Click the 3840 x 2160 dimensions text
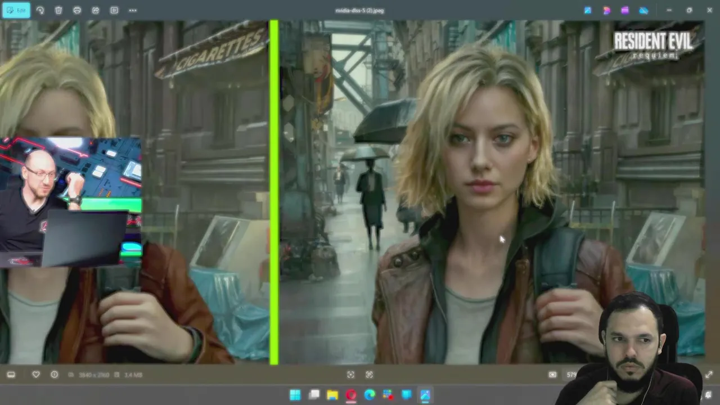 tap(94, 375)
